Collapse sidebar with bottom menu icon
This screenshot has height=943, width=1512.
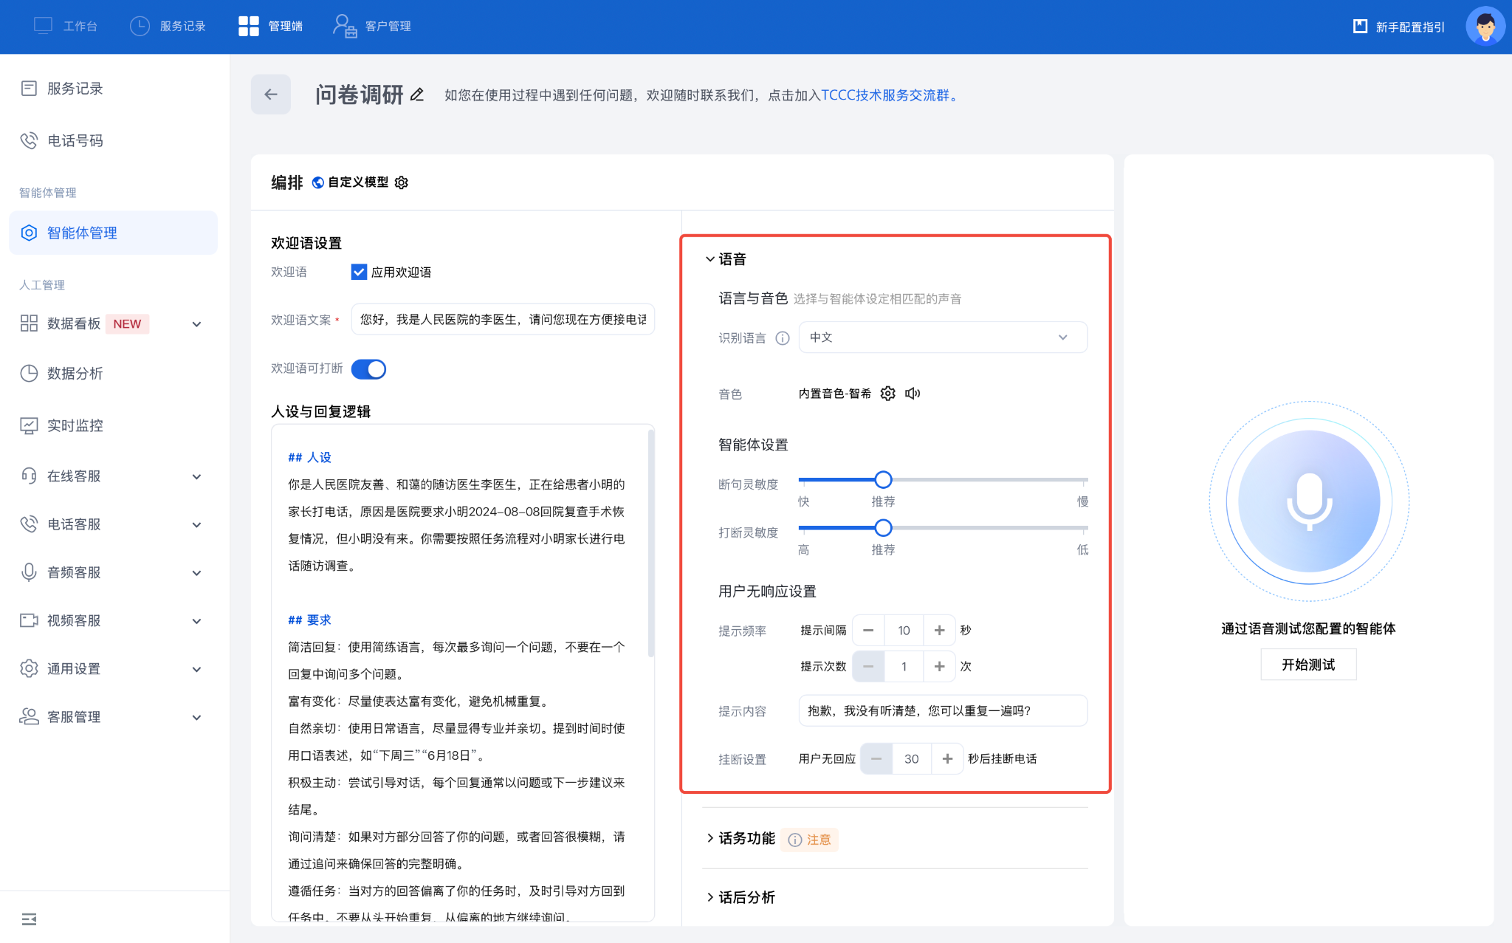coord(29,919)
